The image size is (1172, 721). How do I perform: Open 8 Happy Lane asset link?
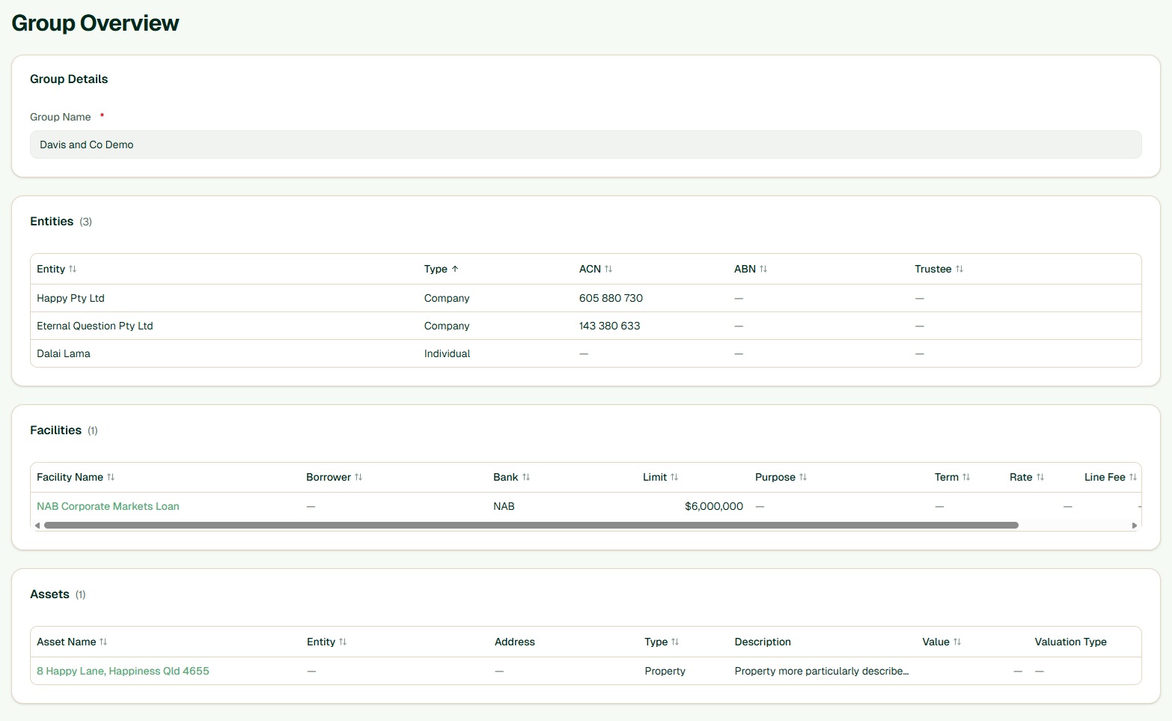coord(123,671)
